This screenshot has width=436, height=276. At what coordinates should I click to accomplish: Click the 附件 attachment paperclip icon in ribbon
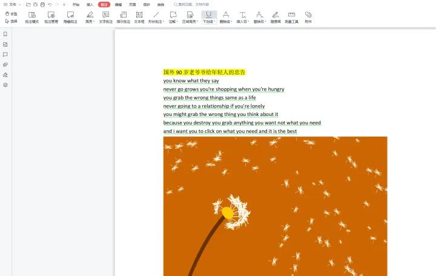point(308,16)
